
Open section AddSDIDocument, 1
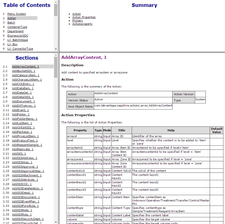26,197
